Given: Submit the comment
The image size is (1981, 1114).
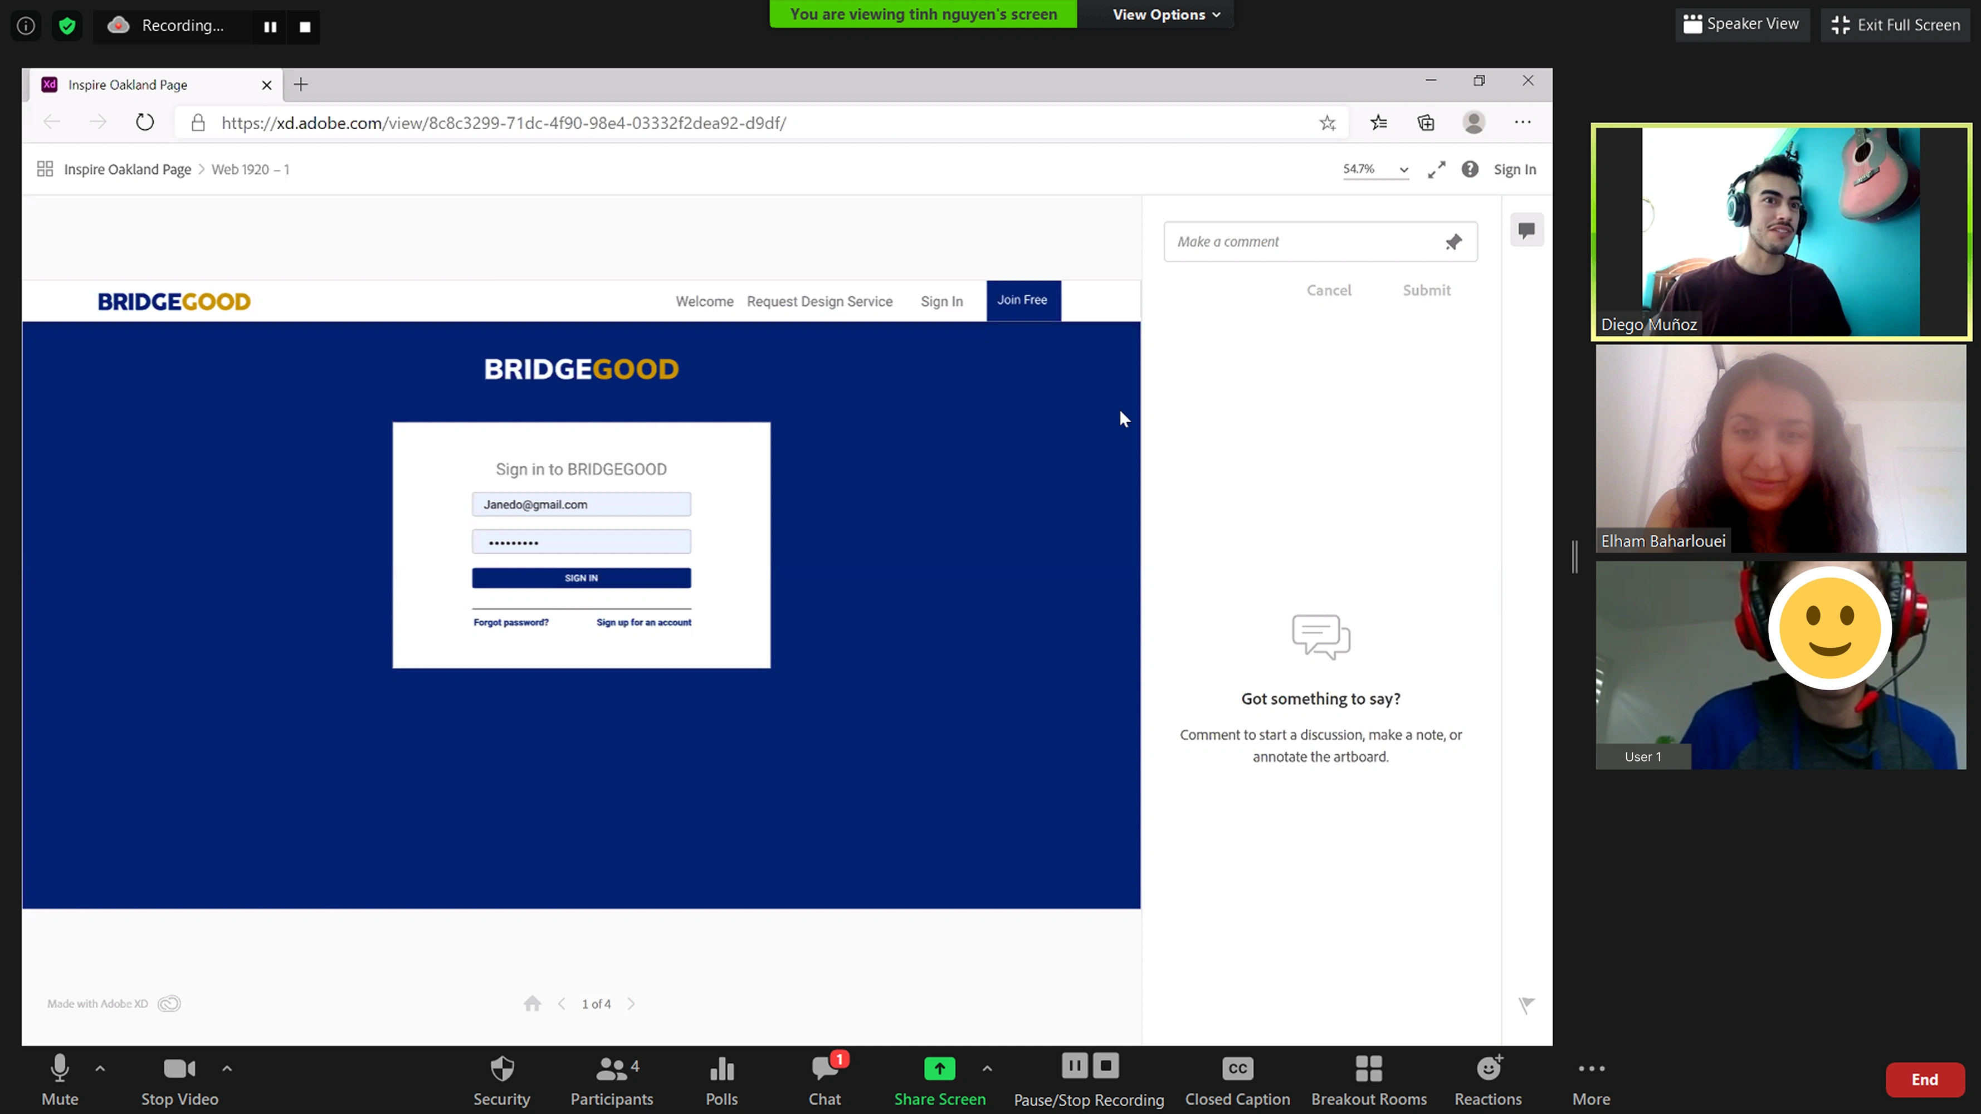Looking at the screenshot, I should pyautogui.click(x=1427, y=290).
